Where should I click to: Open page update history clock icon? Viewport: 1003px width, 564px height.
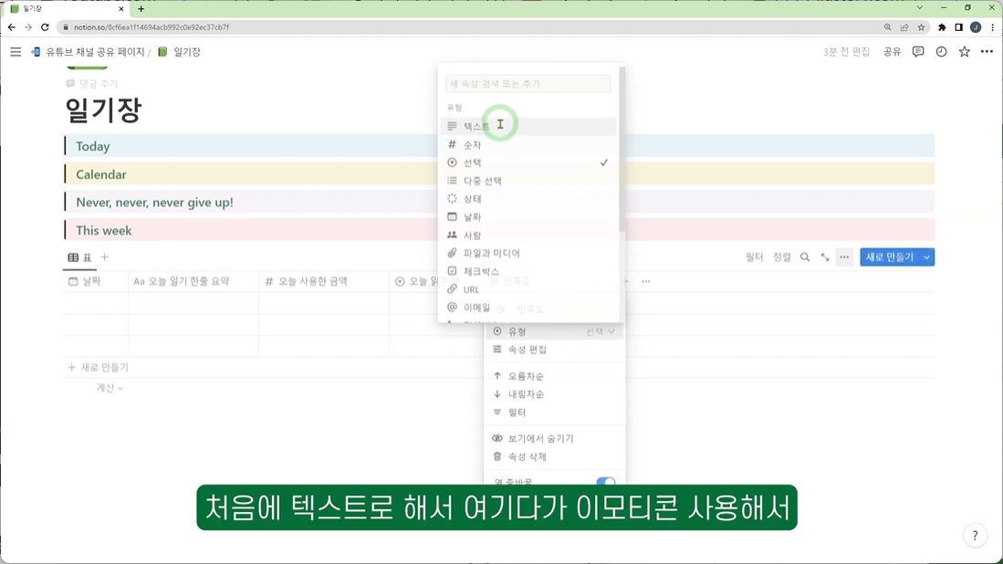(941, 52)
